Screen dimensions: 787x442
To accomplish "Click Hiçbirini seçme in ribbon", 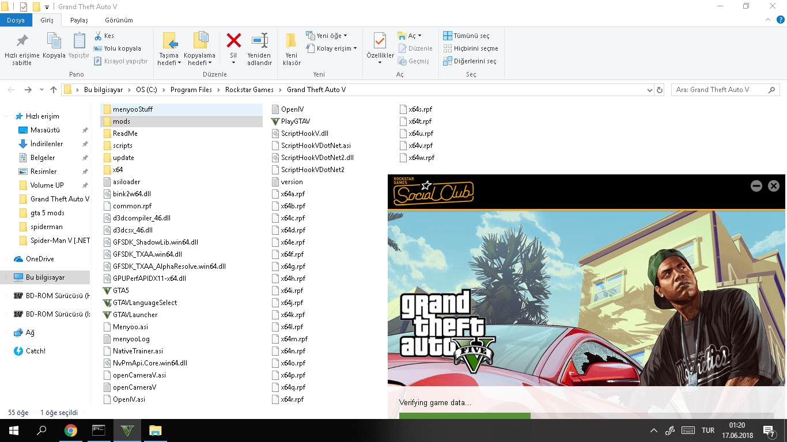I will (x=470, y=48).
